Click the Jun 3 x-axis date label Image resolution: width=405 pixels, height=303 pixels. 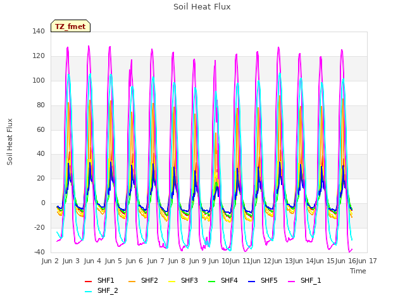pos(71,261)
